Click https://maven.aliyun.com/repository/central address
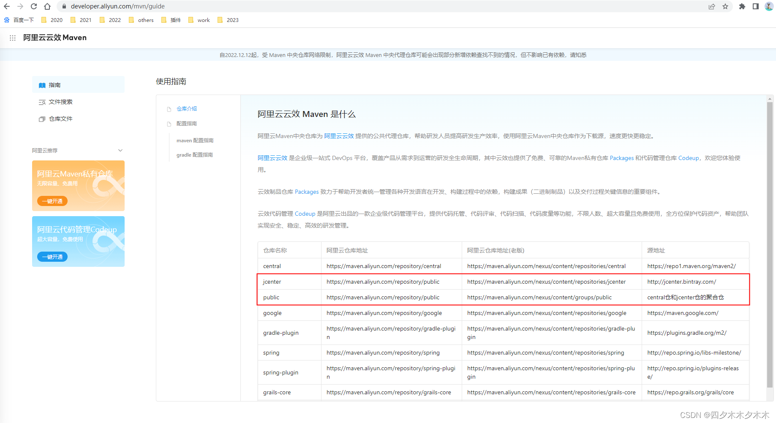 [384, 266]
